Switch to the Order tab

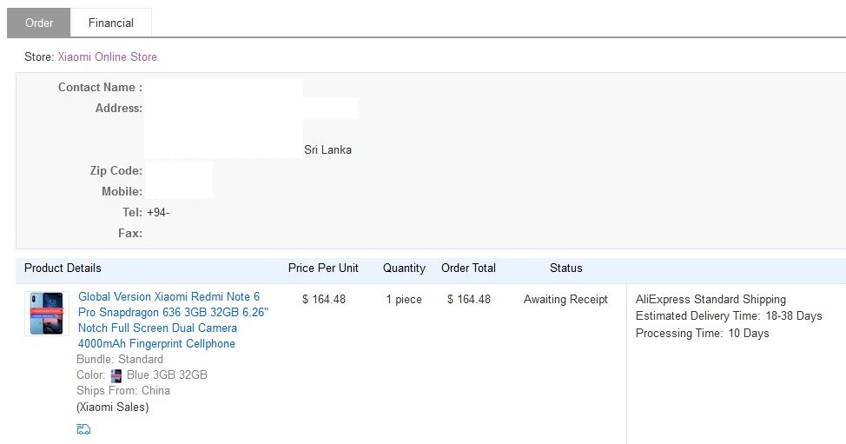[39, 23]
